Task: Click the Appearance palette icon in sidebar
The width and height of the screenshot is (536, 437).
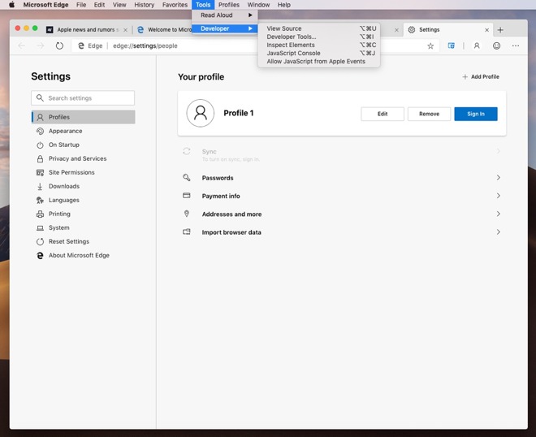Action: coord(40,131)
